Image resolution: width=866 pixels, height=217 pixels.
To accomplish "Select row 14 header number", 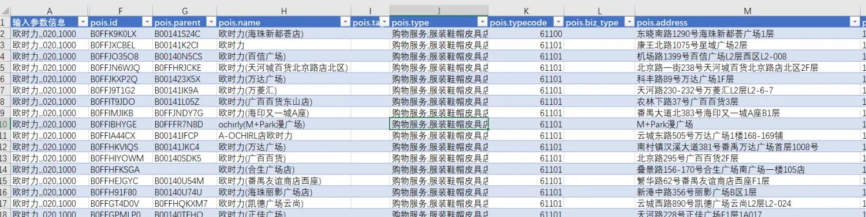I will coord(5,169).
